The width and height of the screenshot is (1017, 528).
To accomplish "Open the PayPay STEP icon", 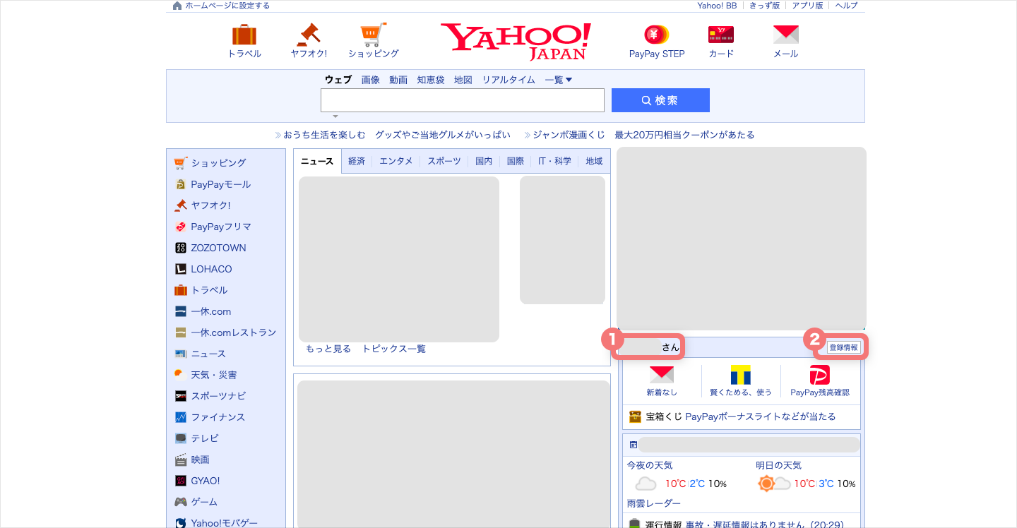I will [x=657, y=35].
